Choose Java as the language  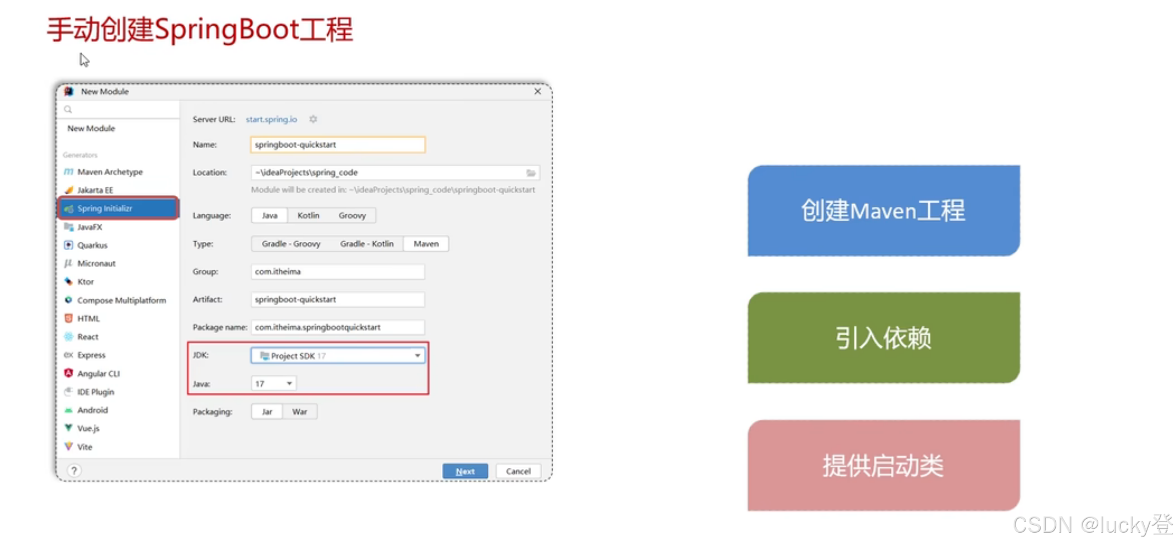click(270, 215)
